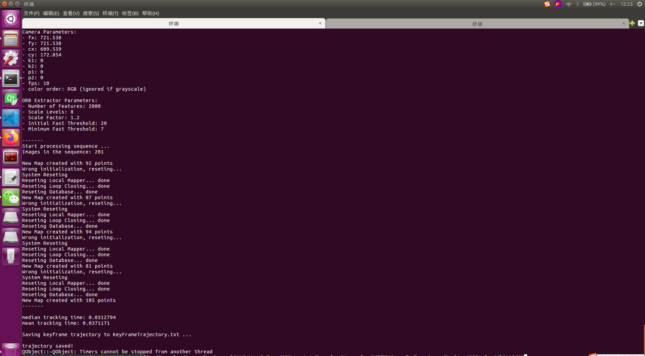Open the terminal tab list dropdown
Screen dimensions: 645x356
pyautogui.click(x=641, y=23)
